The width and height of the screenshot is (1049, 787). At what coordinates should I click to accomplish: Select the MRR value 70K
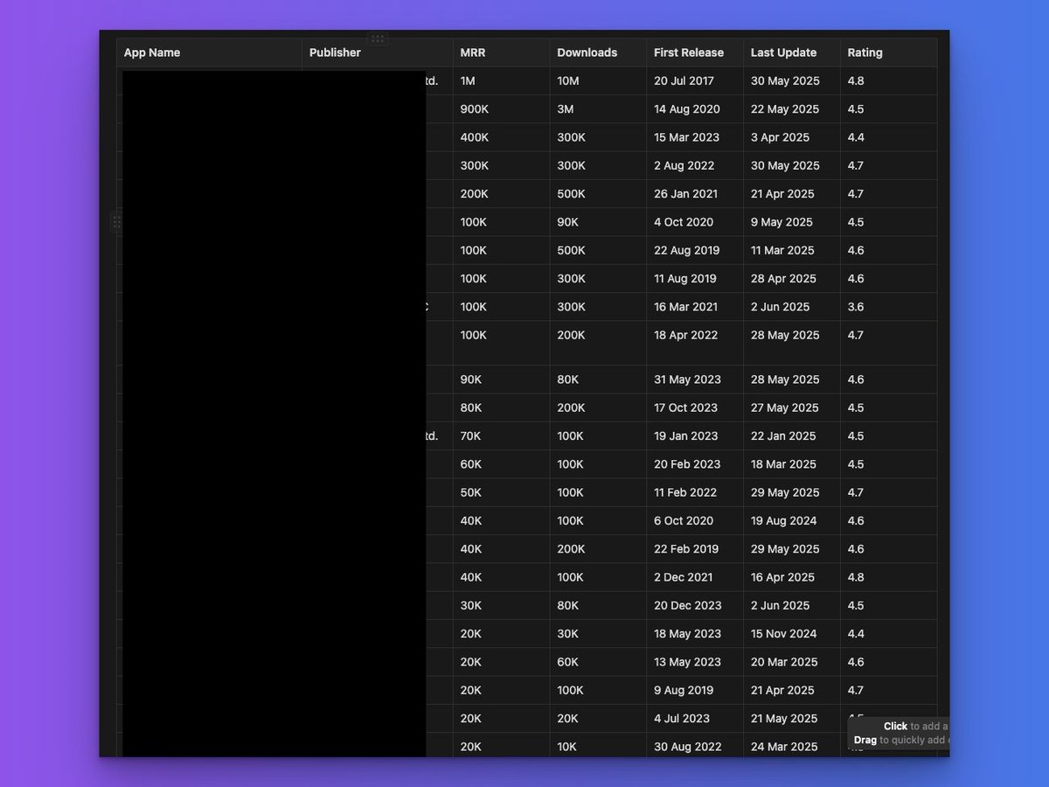click(x=471, y=436)
